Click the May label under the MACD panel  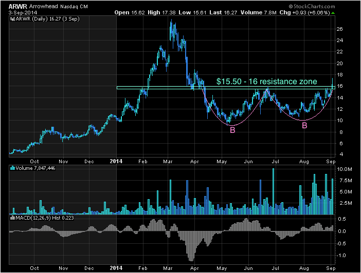(222, 268)
